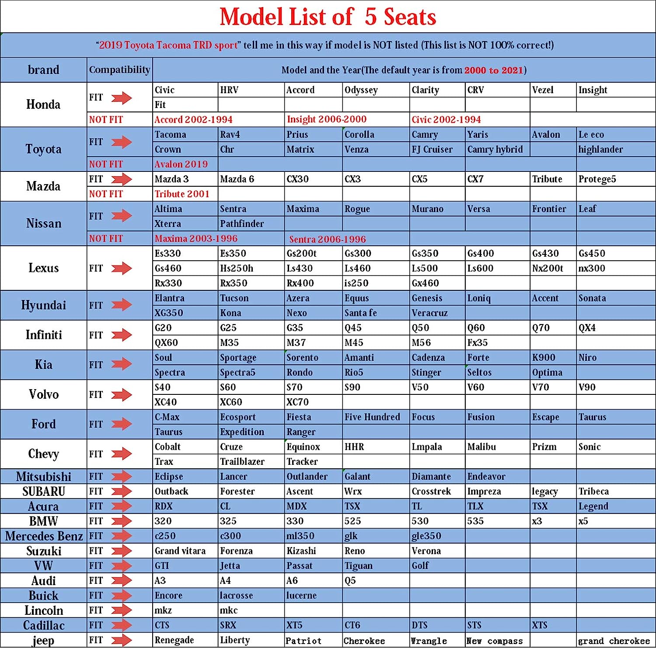Viewport: 656px width, 648px height.
Task: Click the Toyota "FJ Cruiser" cell
Action: [432, 150]
